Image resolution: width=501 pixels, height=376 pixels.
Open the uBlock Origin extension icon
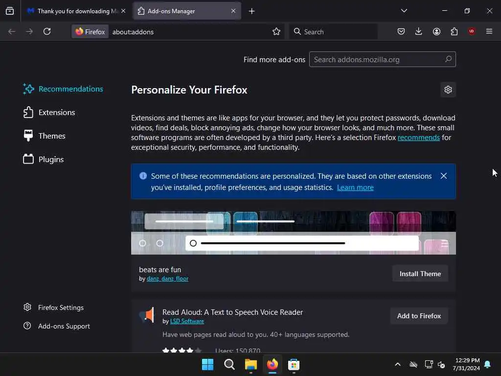472,31
